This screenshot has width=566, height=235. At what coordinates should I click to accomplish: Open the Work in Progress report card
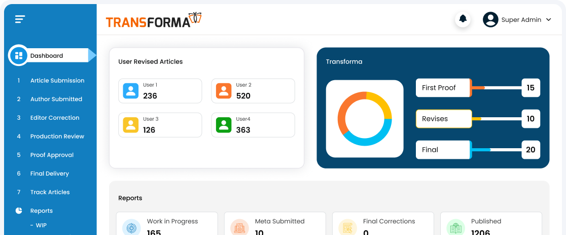(x=167, y=223)
